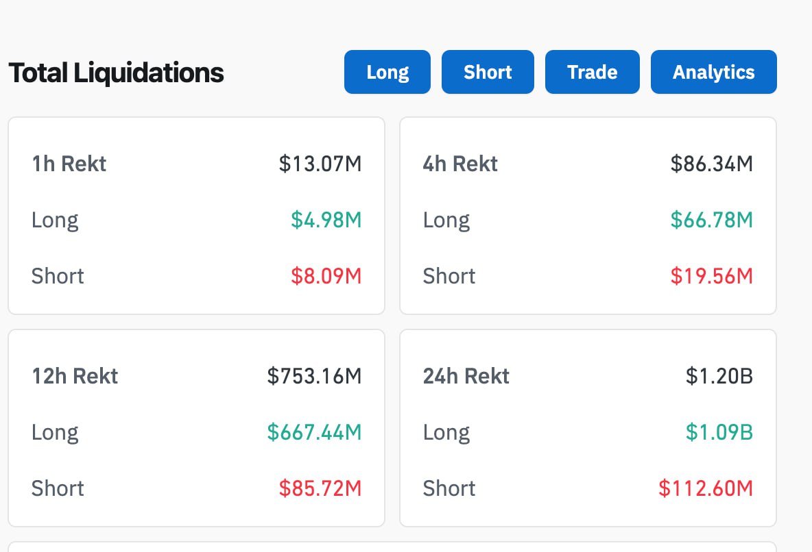Click the Short button
This screenshot has height=552, width=812.
tap(488, 72)
